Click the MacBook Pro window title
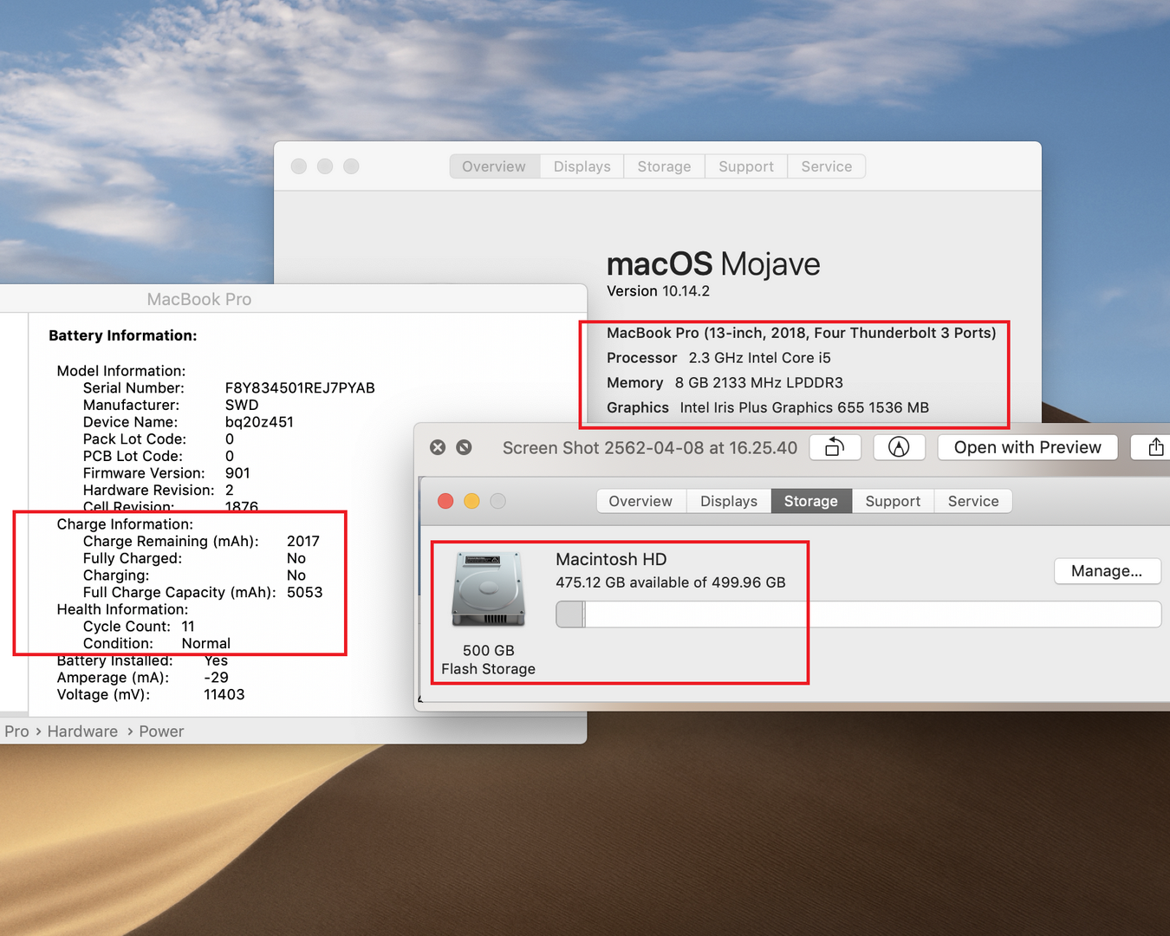 199,299
